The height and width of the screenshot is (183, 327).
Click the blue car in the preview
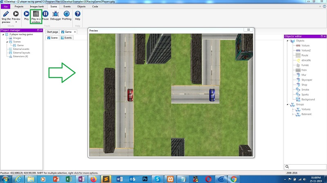click(x=212, y=95)
